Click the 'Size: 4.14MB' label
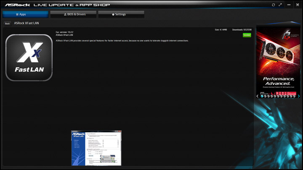 coord(221,30)
